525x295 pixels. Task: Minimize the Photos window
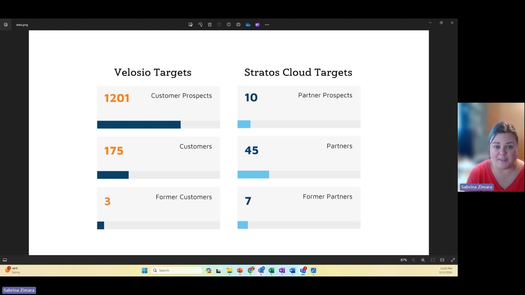430,23
